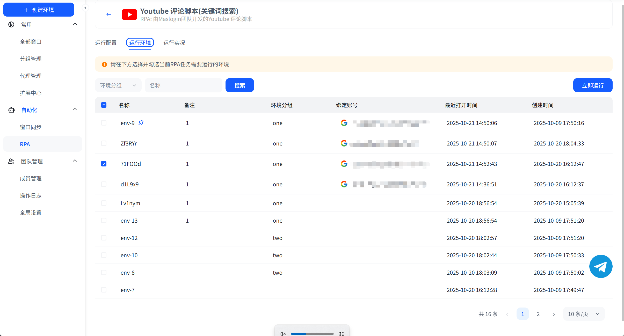This screenshot has width=624, height=336.
Task: Click the pin icon next to env-9
Action: pyautogui.click(x=141, y=123)
